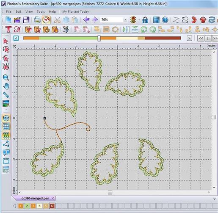This screenshot has width=218, height=213.
Task: Open the 76% zoom dropdown
Action: [125, 19]
